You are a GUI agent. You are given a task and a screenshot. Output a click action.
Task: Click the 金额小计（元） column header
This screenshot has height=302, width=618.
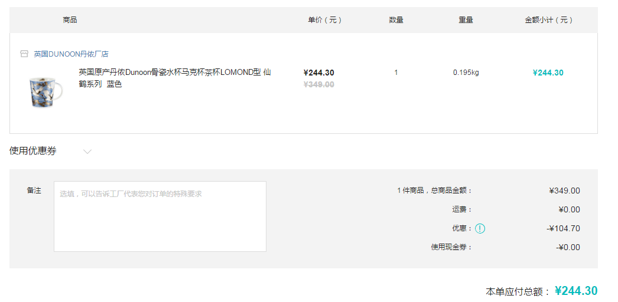pos(548,20)
